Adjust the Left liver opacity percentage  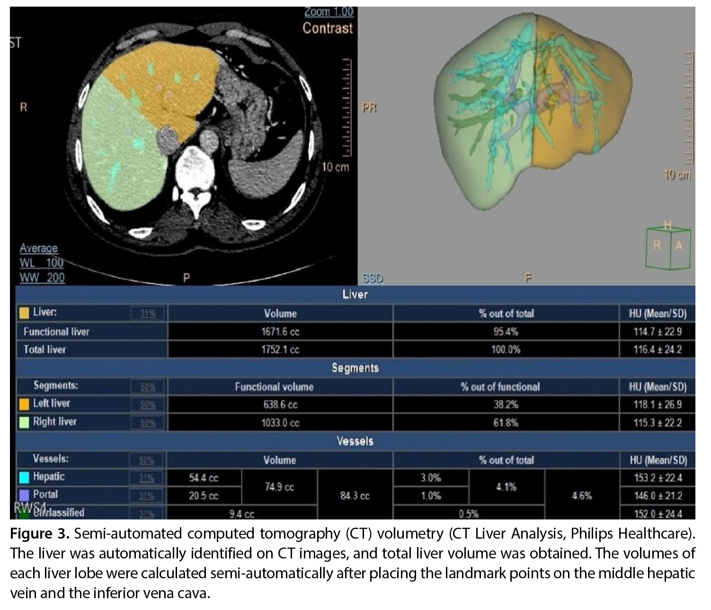148,405
